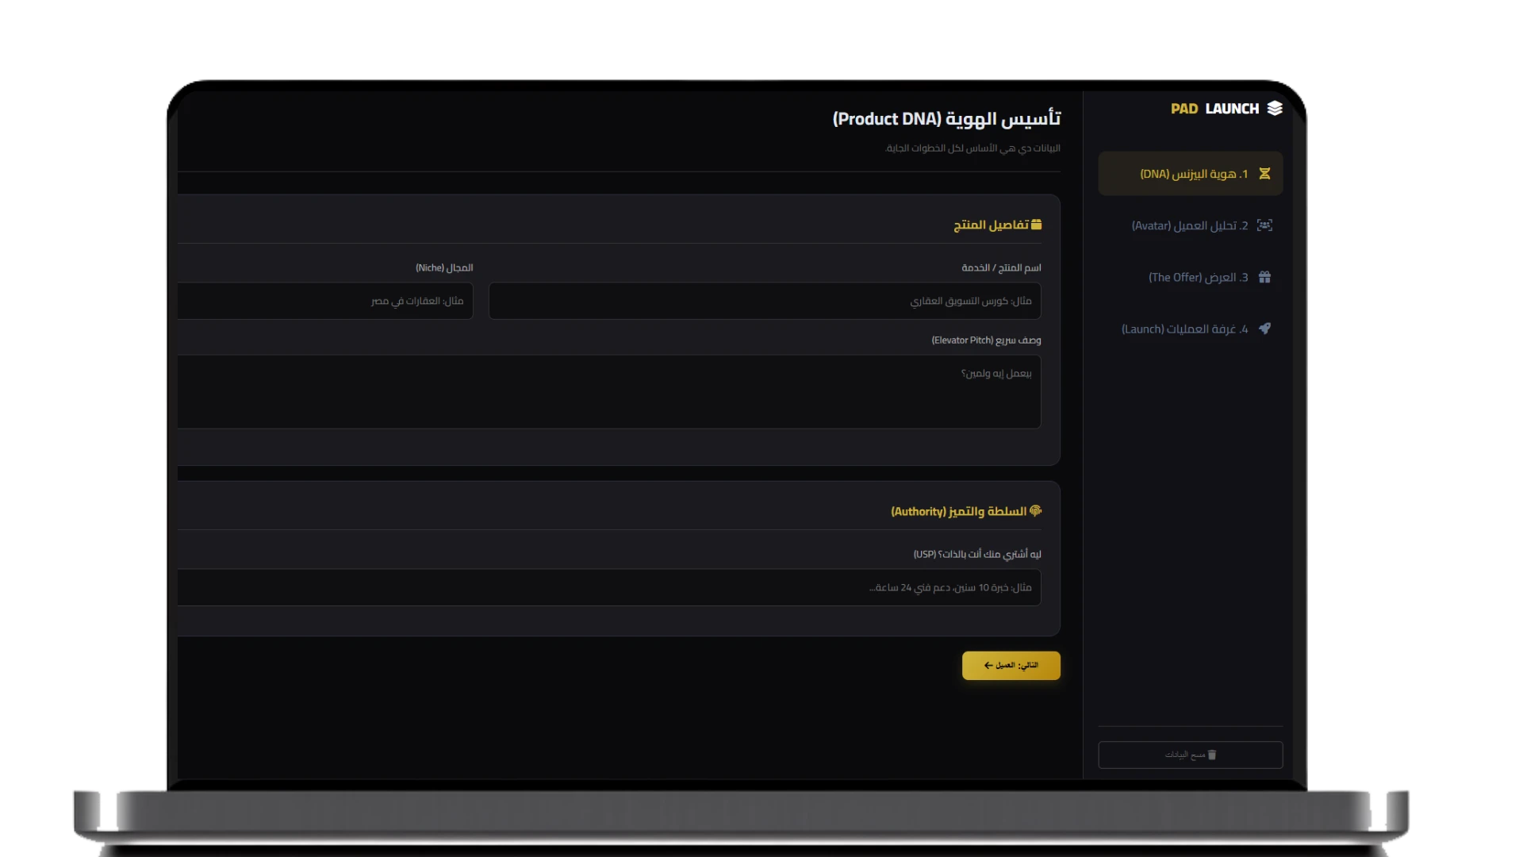1523x857 pixels.
Task: Open the '2. تحليل العميل (Avatar)' step
Action: click(1189, 226)
